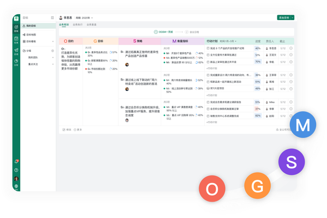Toggle status circle of the 36% action row

point(208,75)
